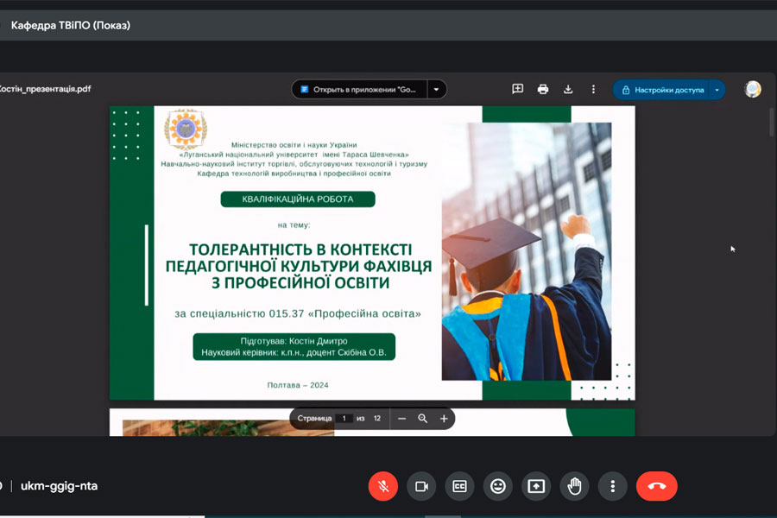This screenshot has height=518, width=777.
Task: Turn on the camera button
Action: pos(421,486)
